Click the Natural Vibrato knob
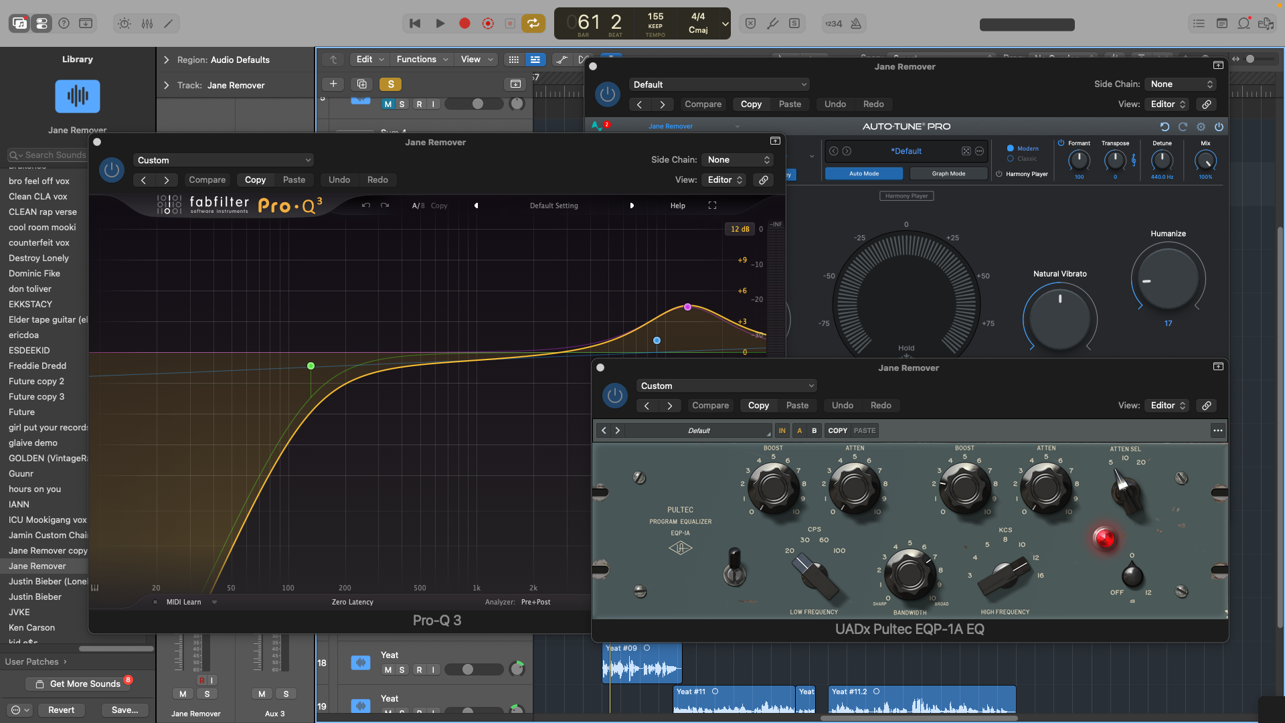The image size is (1285, 723). 1059,318
